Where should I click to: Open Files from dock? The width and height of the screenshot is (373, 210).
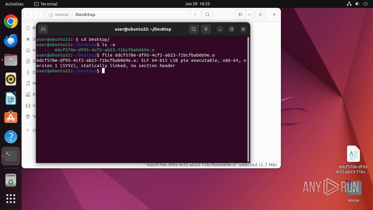pyautogui.click(x=11, y=60)
